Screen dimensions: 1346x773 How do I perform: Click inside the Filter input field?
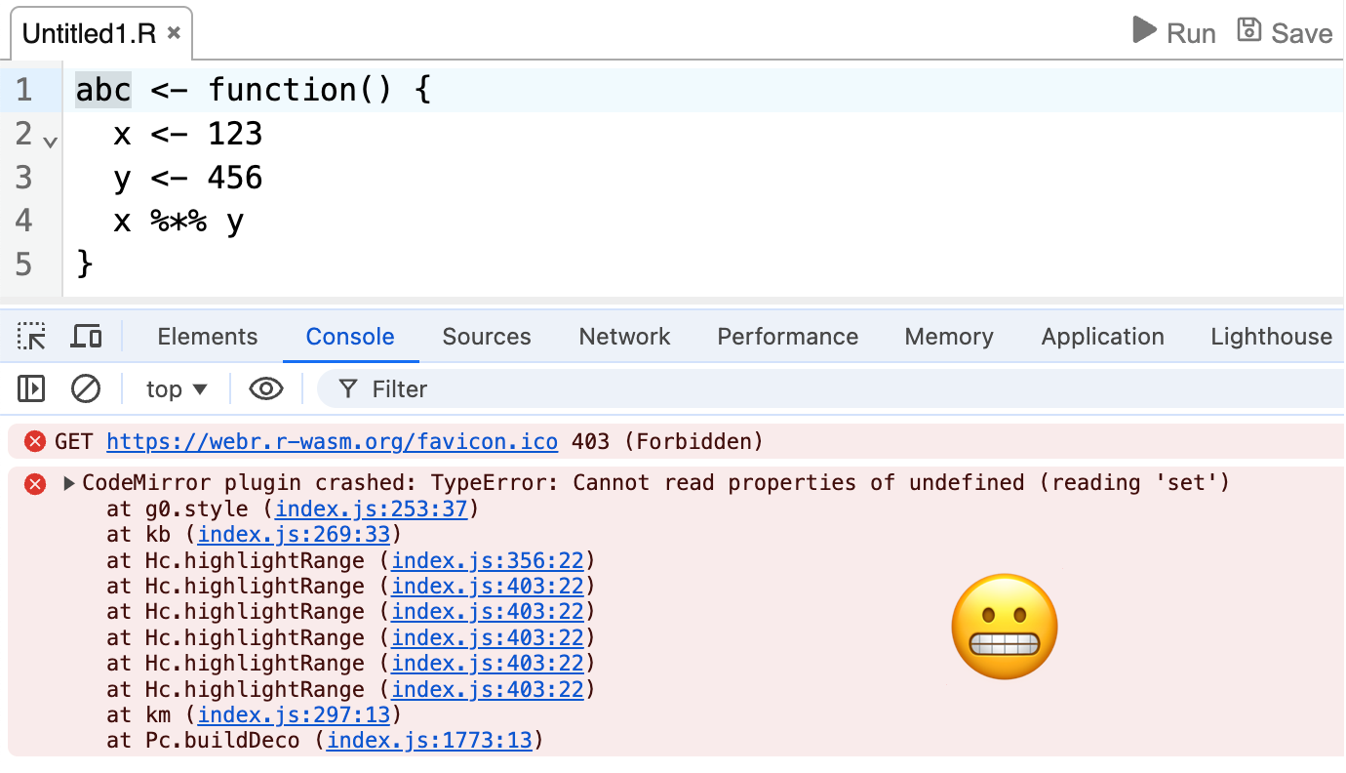[x=488, y=388]
